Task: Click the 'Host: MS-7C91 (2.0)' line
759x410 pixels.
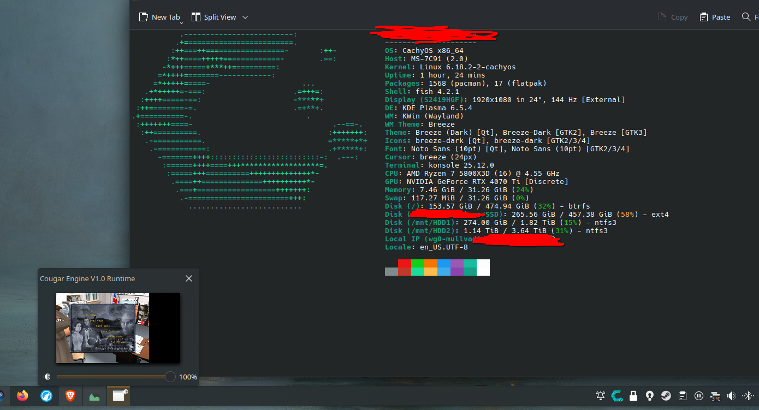Action: click(426, 59)
